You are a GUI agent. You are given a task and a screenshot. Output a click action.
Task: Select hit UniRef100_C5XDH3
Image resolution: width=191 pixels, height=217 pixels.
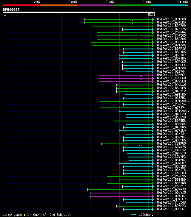click(171, 173)
